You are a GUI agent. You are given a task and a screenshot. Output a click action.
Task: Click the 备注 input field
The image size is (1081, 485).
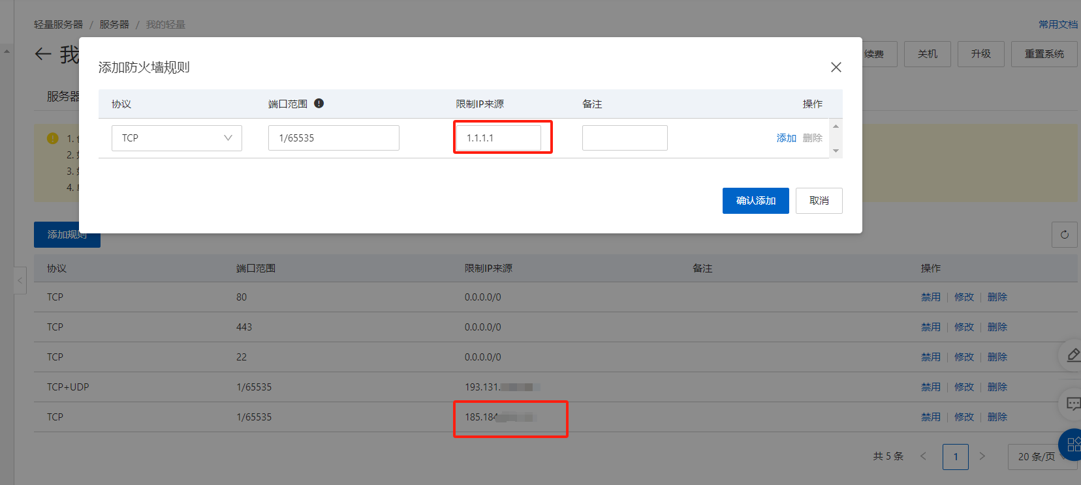pyautogui.click(x=624, y=138)
